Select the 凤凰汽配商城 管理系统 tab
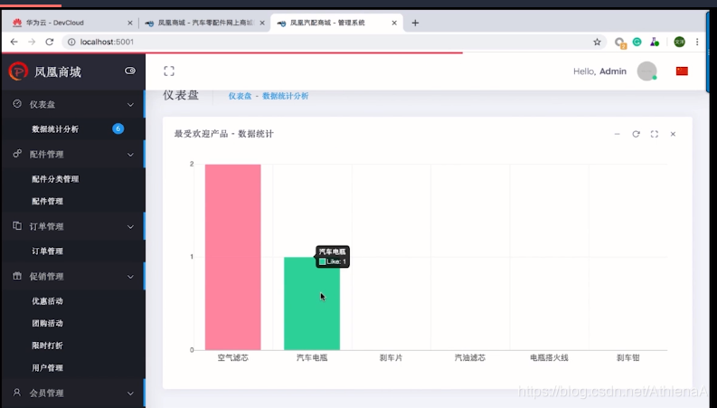 coord(336,23)
